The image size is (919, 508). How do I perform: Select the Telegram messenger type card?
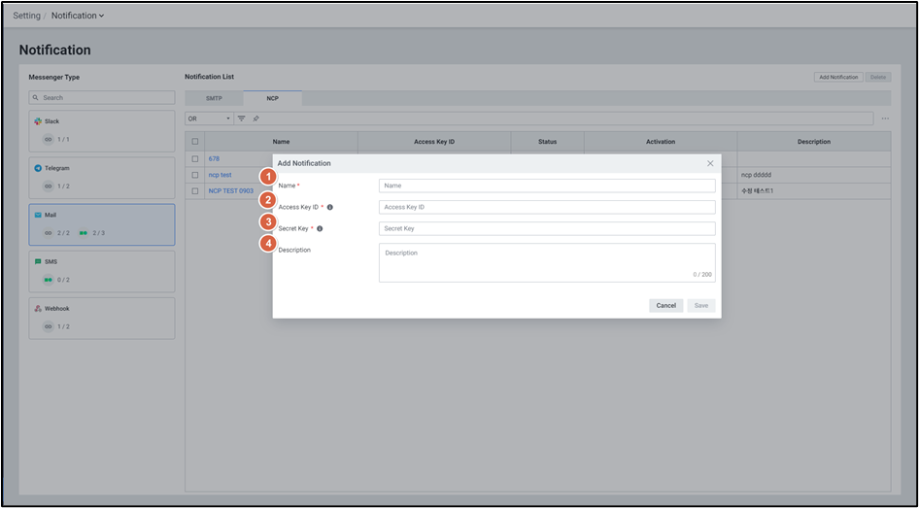(x=102, y=178)
